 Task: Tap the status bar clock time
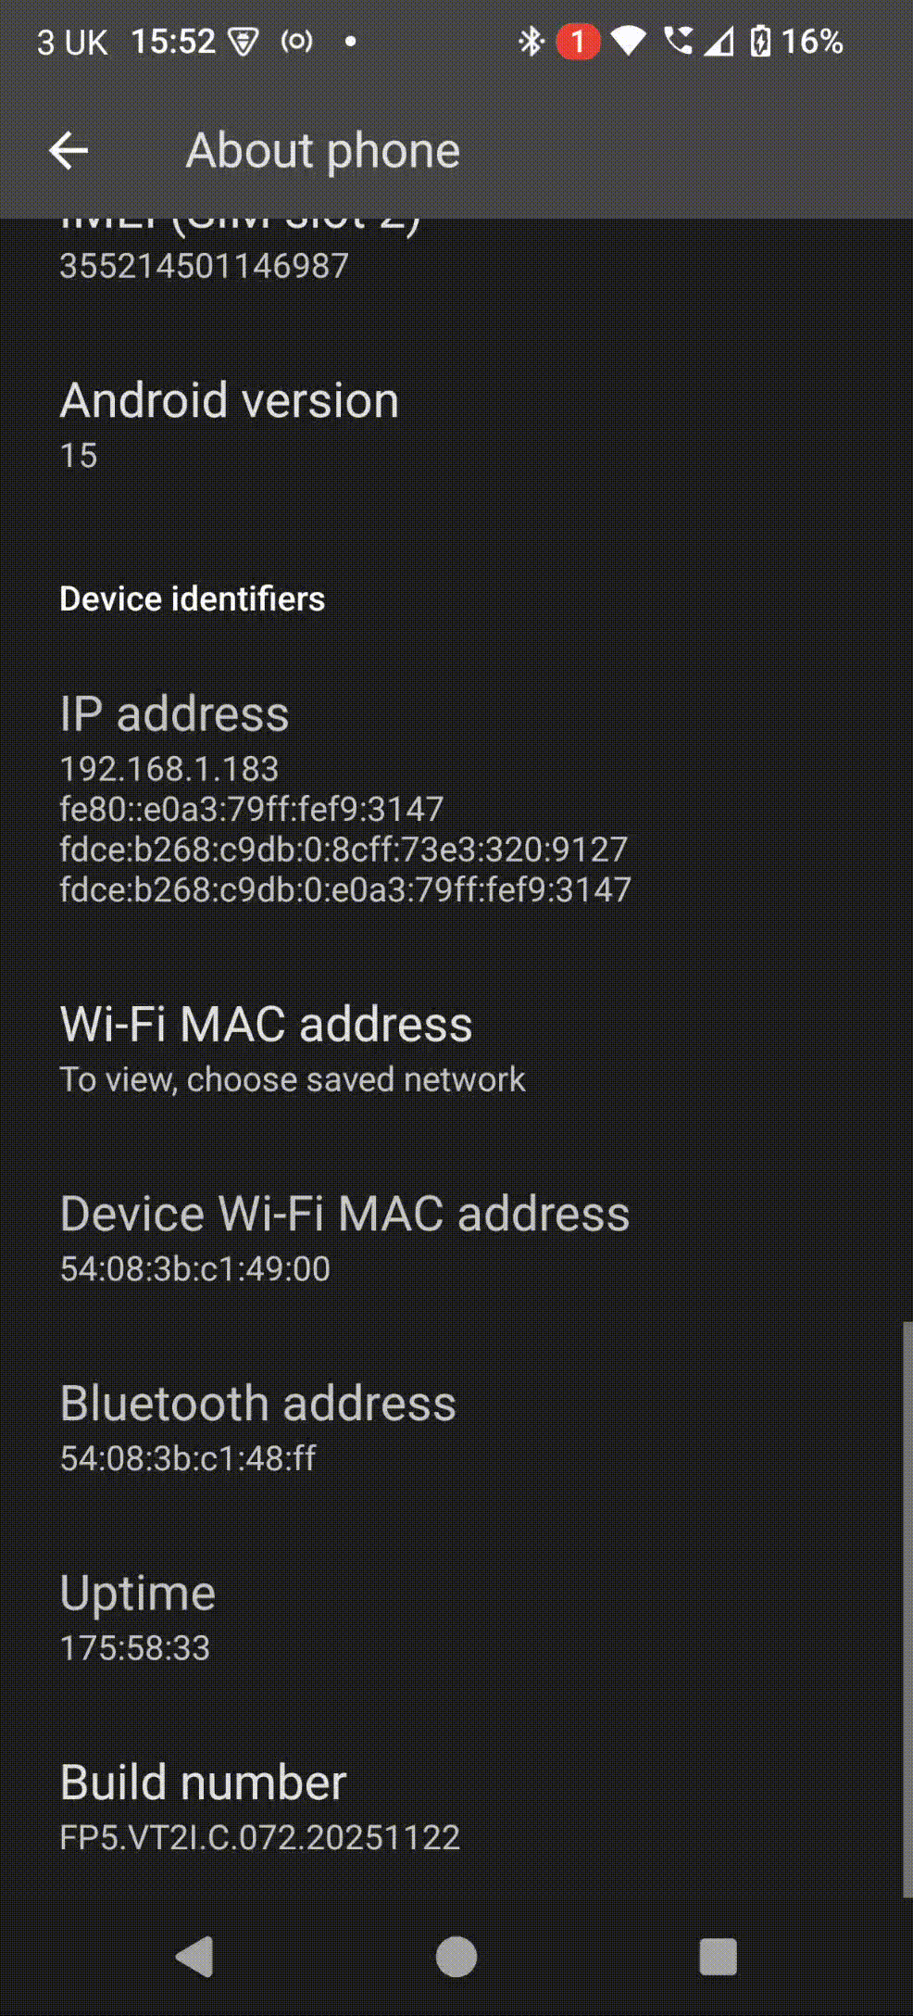coord(173,42)
